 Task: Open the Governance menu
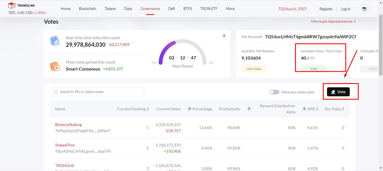150,9
